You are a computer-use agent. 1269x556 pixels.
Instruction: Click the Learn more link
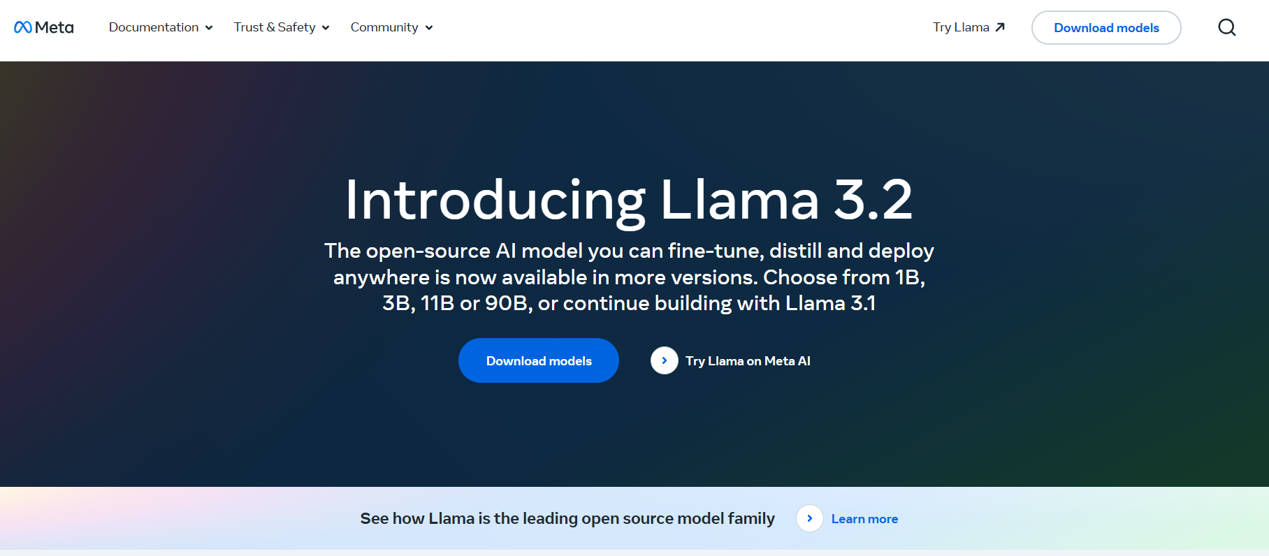coord(864,518)
